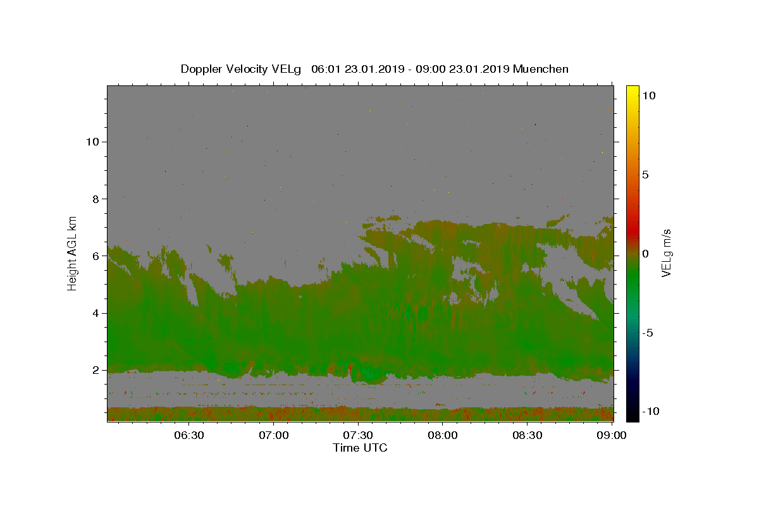This screenshot has width=759, height=506.
Task: Click the colorbar tick label '10'
Action: (648, 95)
